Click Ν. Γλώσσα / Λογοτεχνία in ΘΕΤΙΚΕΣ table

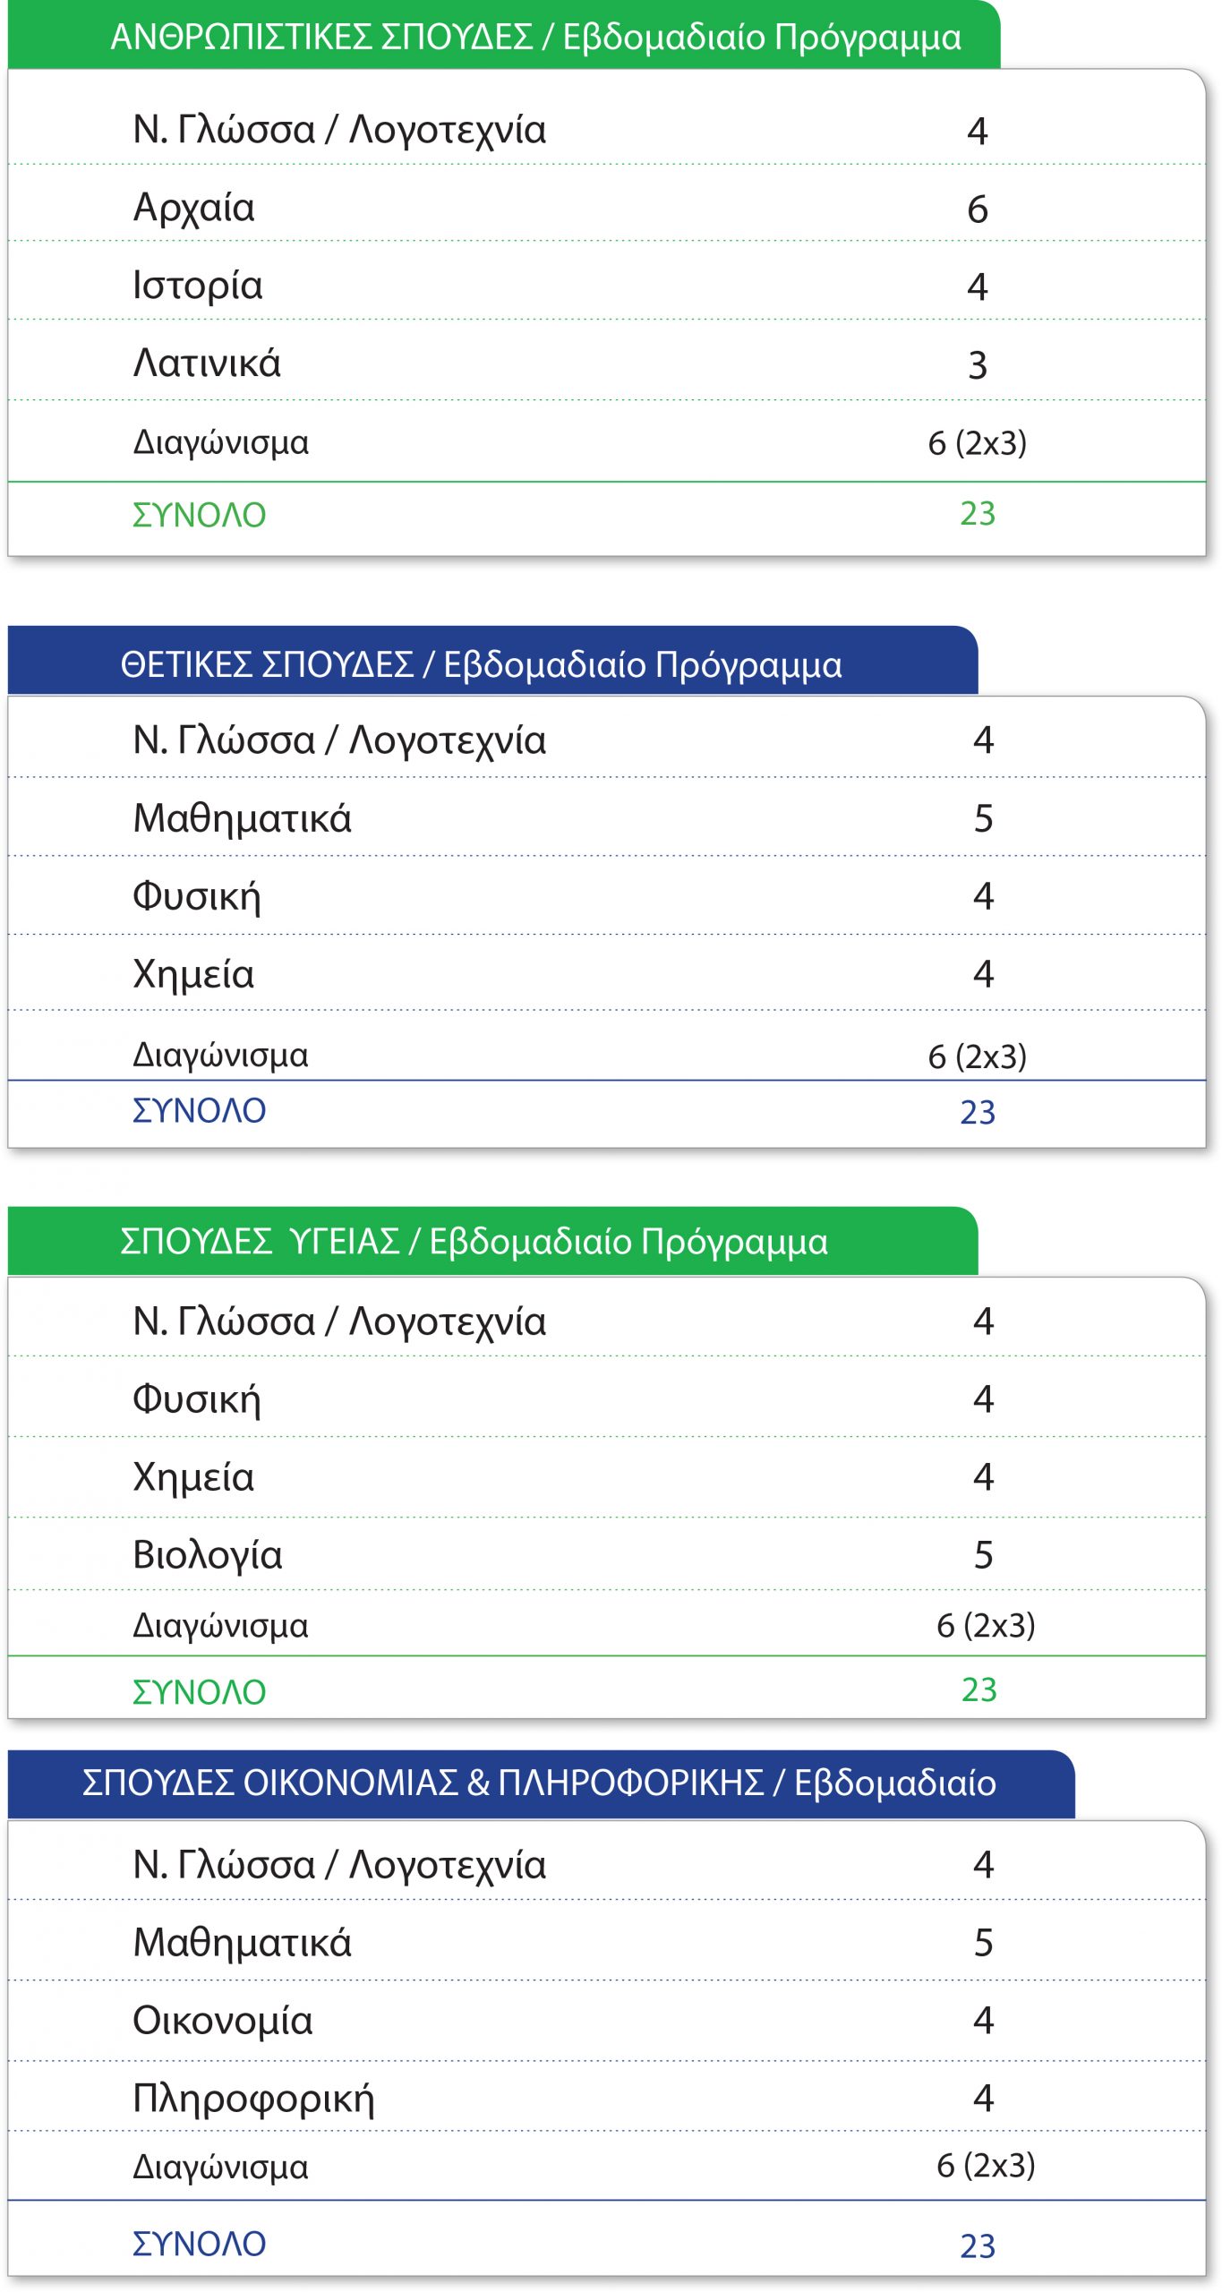(x=339, y=741)
